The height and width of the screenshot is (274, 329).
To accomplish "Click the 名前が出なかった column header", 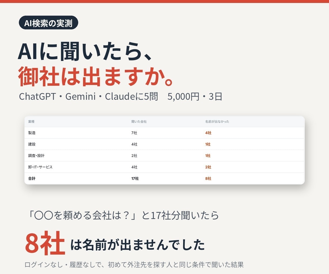I will pyautogui.click(x=217, y=122).
